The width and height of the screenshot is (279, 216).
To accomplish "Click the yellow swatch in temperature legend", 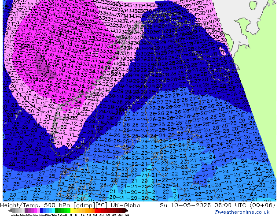I will tap(72, 211).
